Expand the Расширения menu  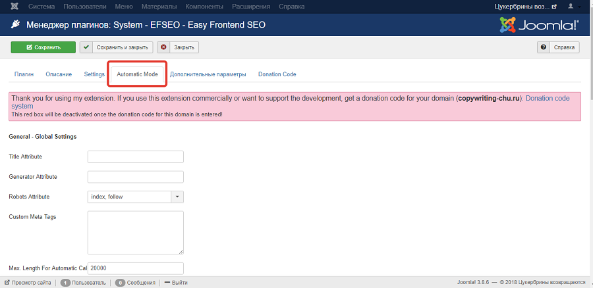tap(250, 7)
